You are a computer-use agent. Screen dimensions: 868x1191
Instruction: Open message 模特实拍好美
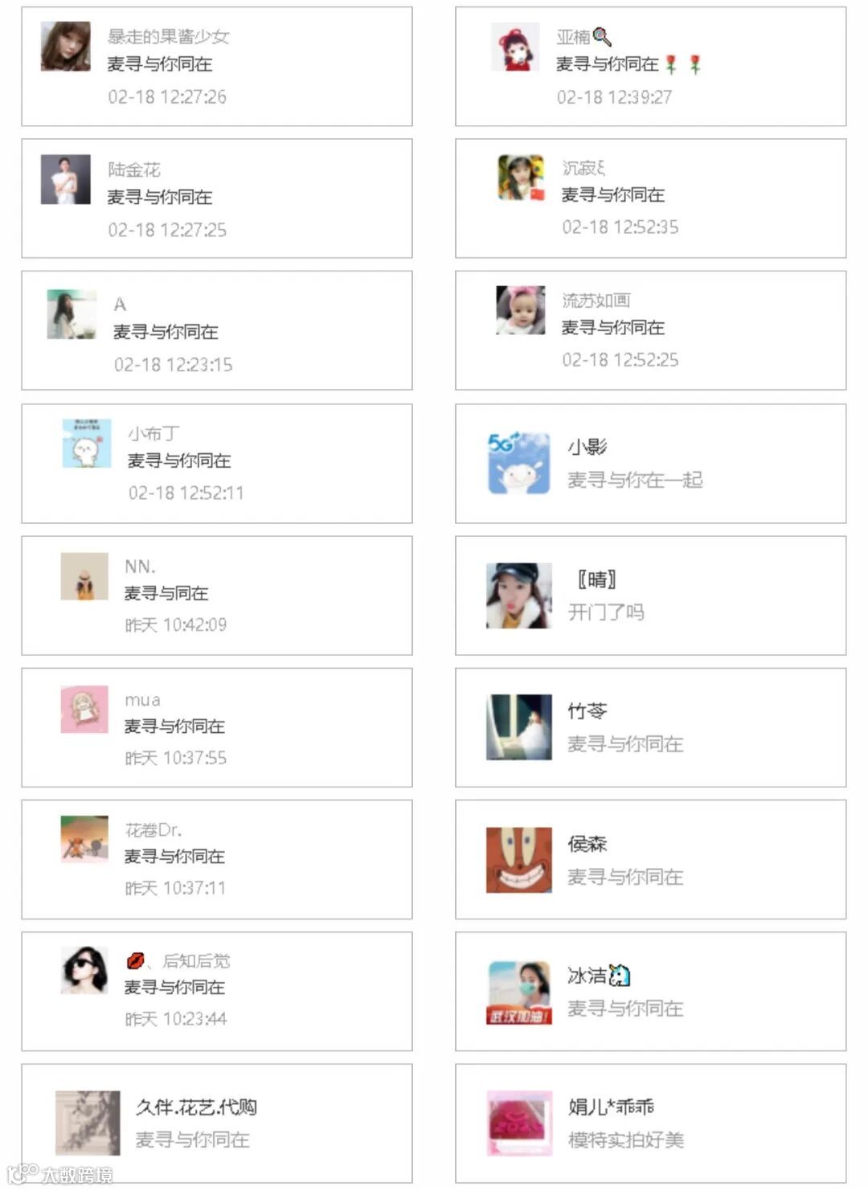(626, 1140)
